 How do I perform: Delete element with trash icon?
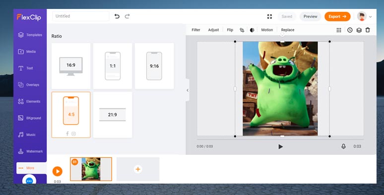point(368,30)
